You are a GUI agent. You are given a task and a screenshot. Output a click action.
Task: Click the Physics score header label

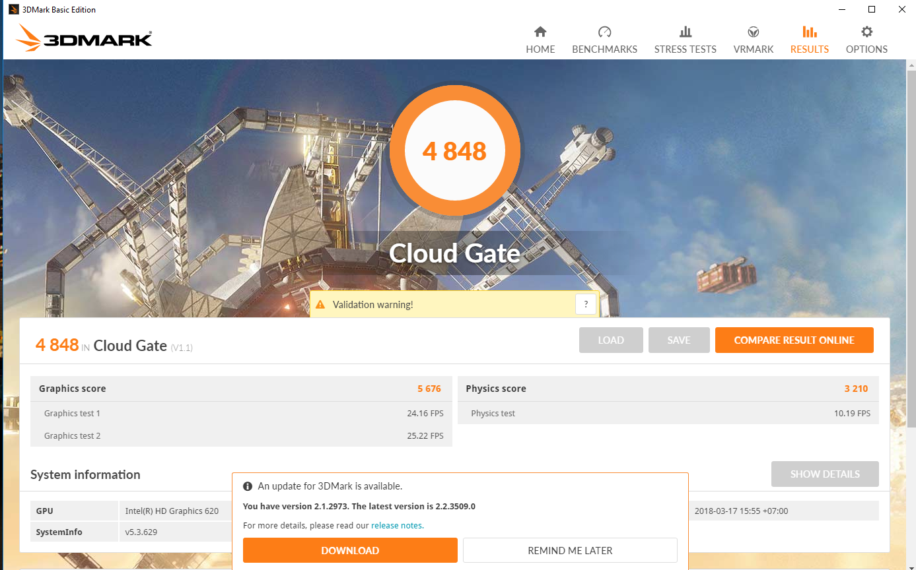(x=496, y=389)
